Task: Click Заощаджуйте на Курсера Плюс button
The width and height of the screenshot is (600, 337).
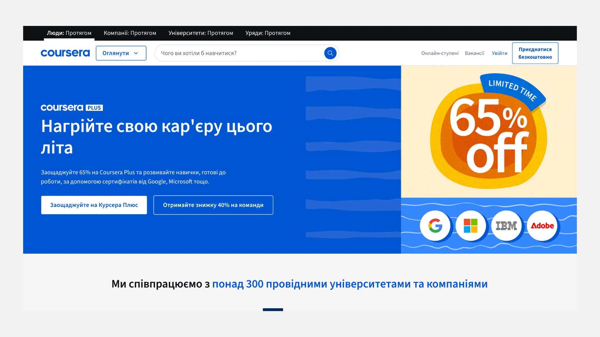Action: point(94,205)
